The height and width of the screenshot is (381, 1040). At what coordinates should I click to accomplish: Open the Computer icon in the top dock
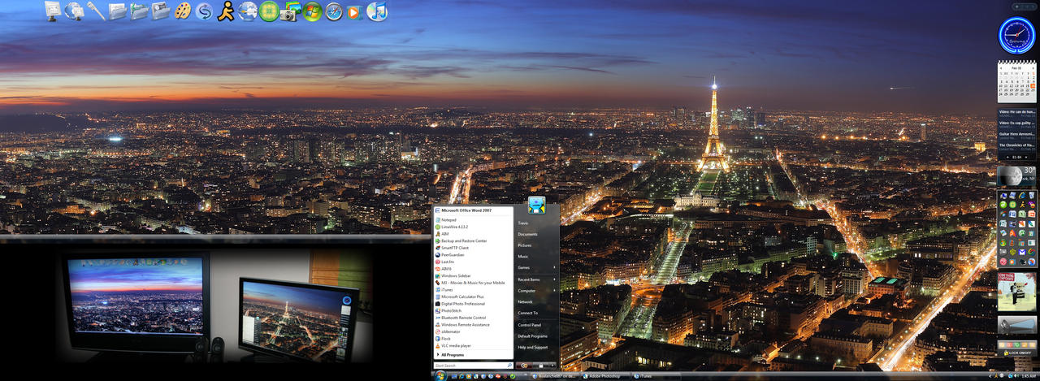pyautogui.click(x=53, y=11)
